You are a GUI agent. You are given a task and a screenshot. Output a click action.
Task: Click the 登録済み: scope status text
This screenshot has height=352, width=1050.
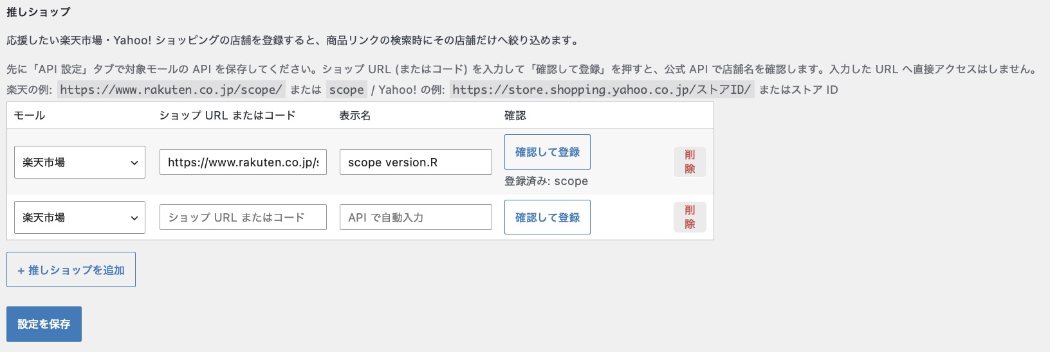click(546, 181)
